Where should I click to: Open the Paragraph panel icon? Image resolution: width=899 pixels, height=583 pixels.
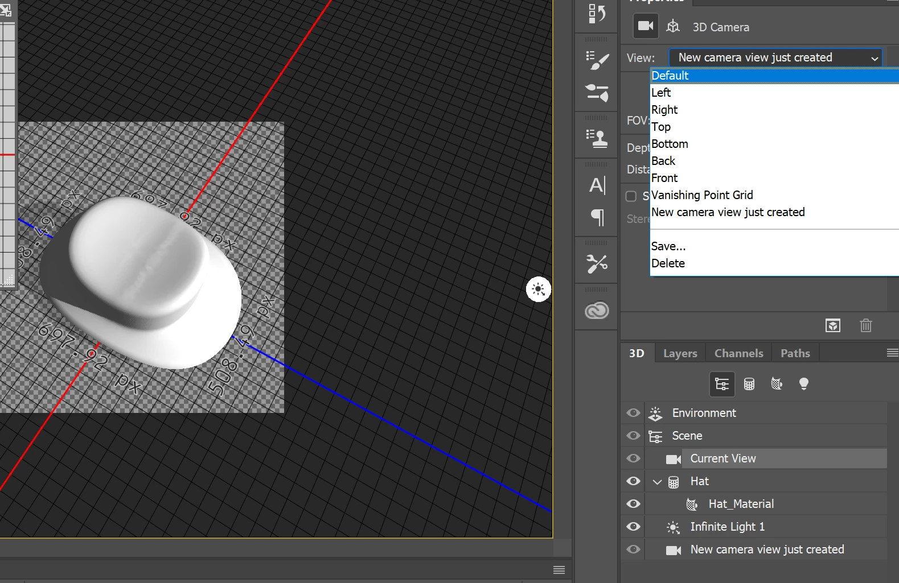tap(597, 217)
